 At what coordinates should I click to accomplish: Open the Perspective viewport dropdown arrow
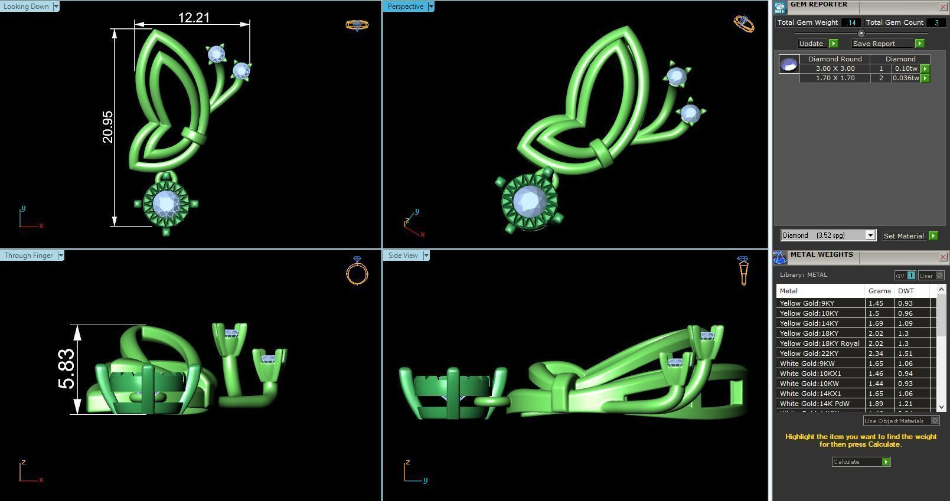click(431, 6)
